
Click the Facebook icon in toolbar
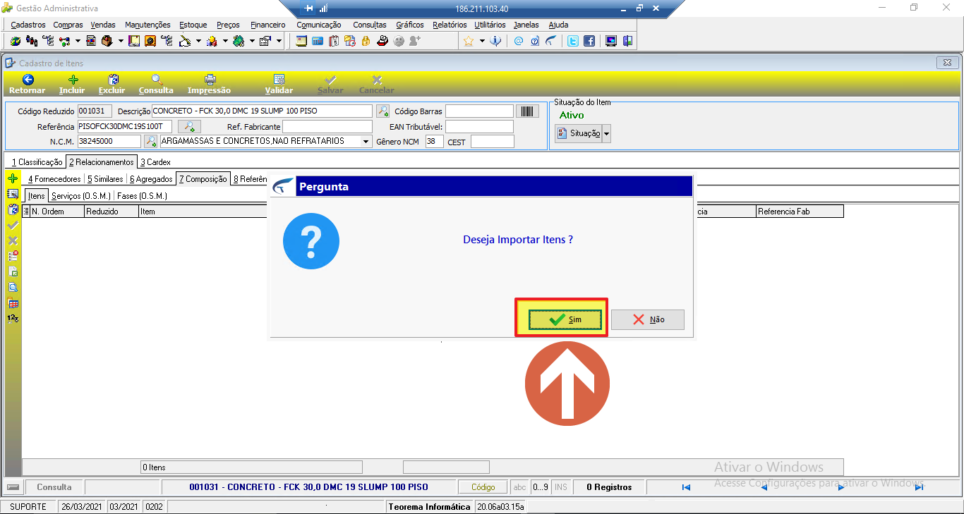589,41
